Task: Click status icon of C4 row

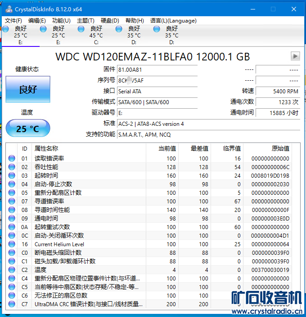Action: click(x=12, y=278)
